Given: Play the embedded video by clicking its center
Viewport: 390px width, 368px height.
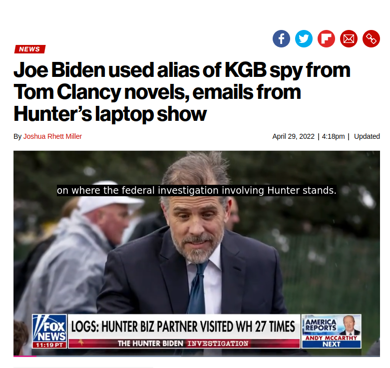Looking at the screenshot, I should (x=197, y=254).
